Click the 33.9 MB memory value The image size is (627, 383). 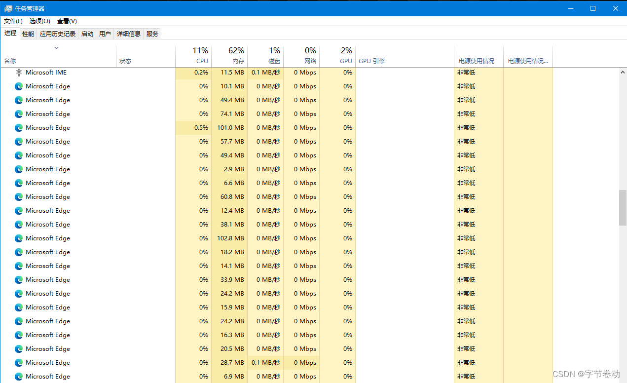pos(232,280)
